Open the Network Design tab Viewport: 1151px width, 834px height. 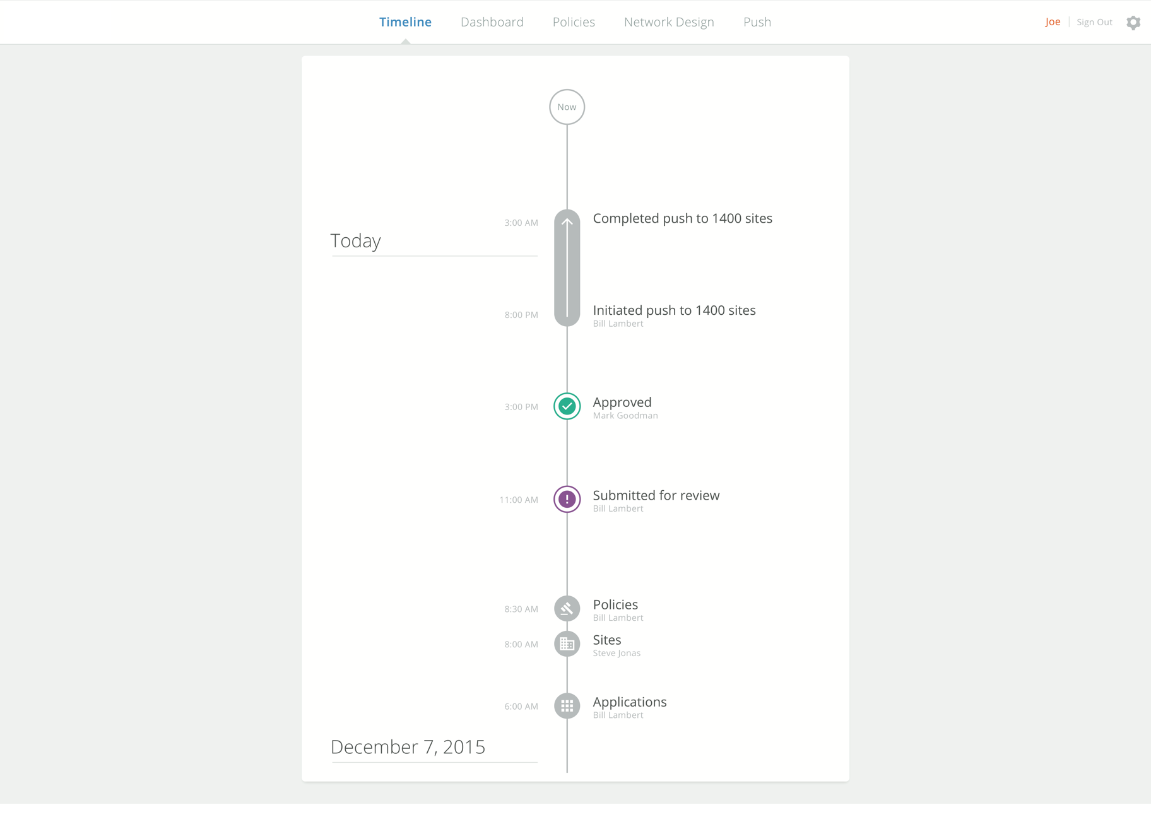pyautogui.click(x=669, y=22)
